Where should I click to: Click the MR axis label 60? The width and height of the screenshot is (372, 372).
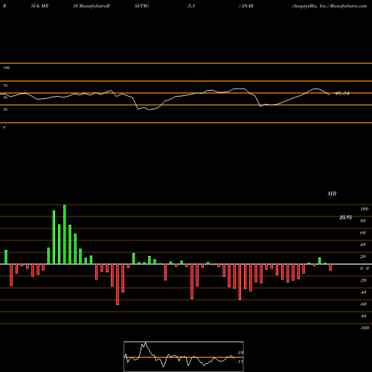[x=363, y=233]
